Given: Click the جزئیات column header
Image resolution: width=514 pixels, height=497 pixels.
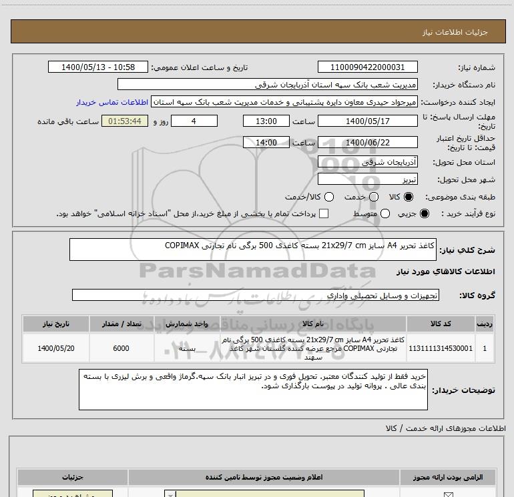Looking at the screenshot, I should pyautogui.click(x=73, y=477).
